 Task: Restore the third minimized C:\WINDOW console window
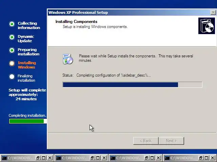coord(146,158)
